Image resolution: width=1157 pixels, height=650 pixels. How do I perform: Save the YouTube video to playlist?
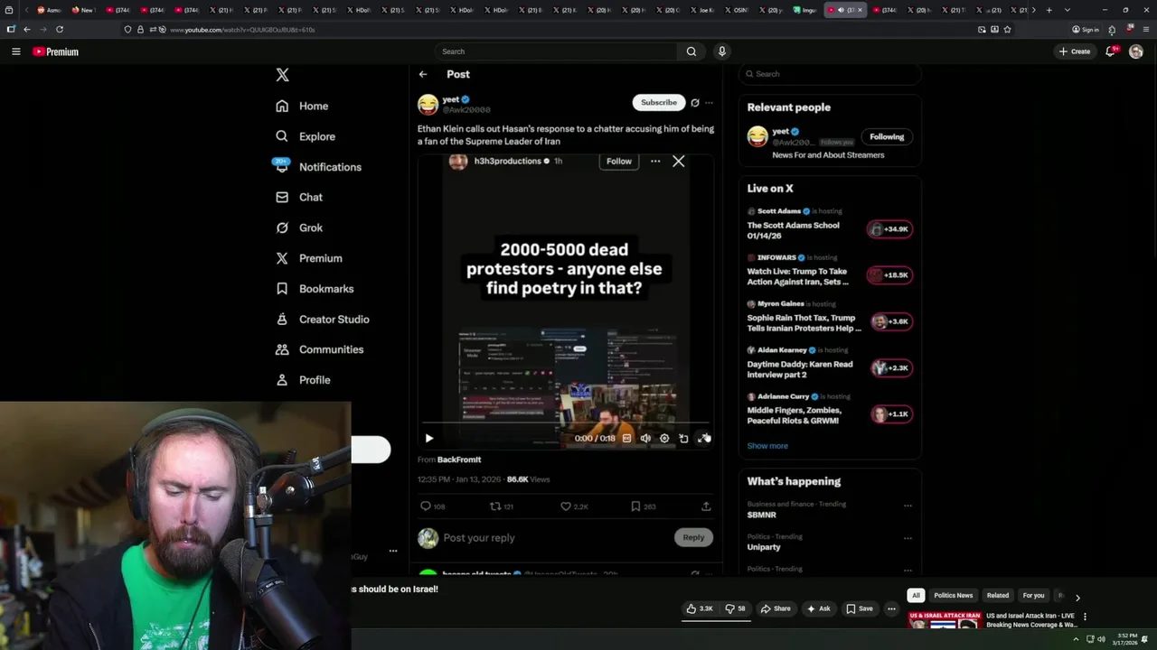[859, 608]
